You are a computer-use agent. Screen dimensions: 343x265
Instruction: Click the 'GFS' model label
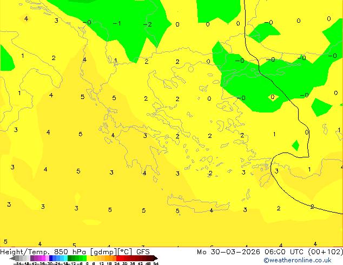click(143, 252)
